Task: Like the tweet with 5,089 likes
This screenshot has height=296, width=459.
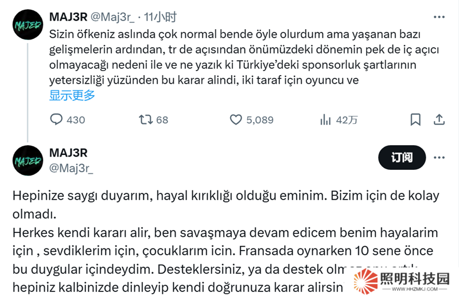Action: tap(236, 119)
